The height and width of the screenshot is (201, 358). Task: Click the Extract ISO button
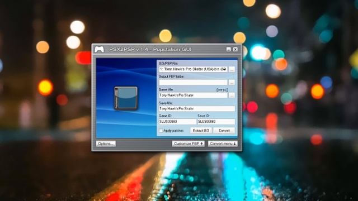click(x=201, y=131)
